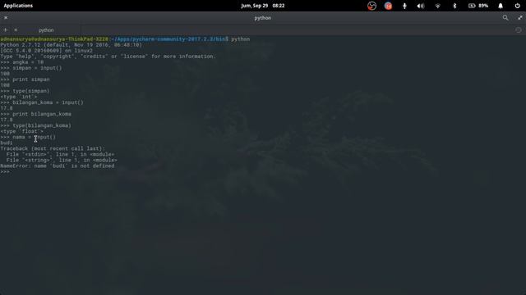The image size is (526, 295).
Task: Click the '<type 'int'>' output line
Action: (x=19, y=97)
